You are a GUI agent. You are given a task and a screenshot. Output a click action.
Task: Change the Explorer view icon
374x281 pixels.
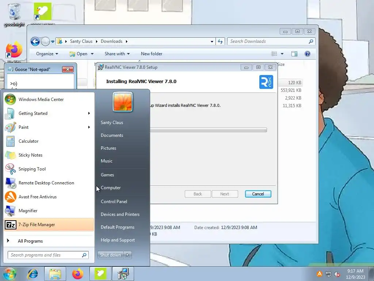[x=274, y=54]
